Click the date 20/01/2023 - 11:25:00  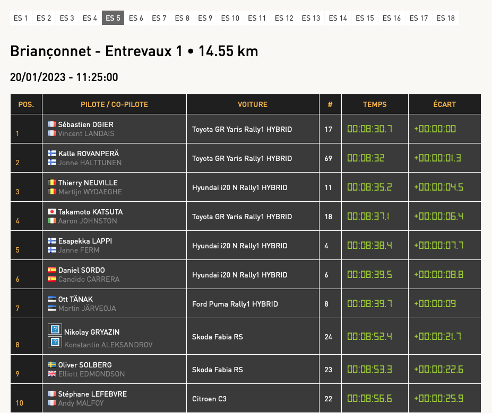point(64,77)
